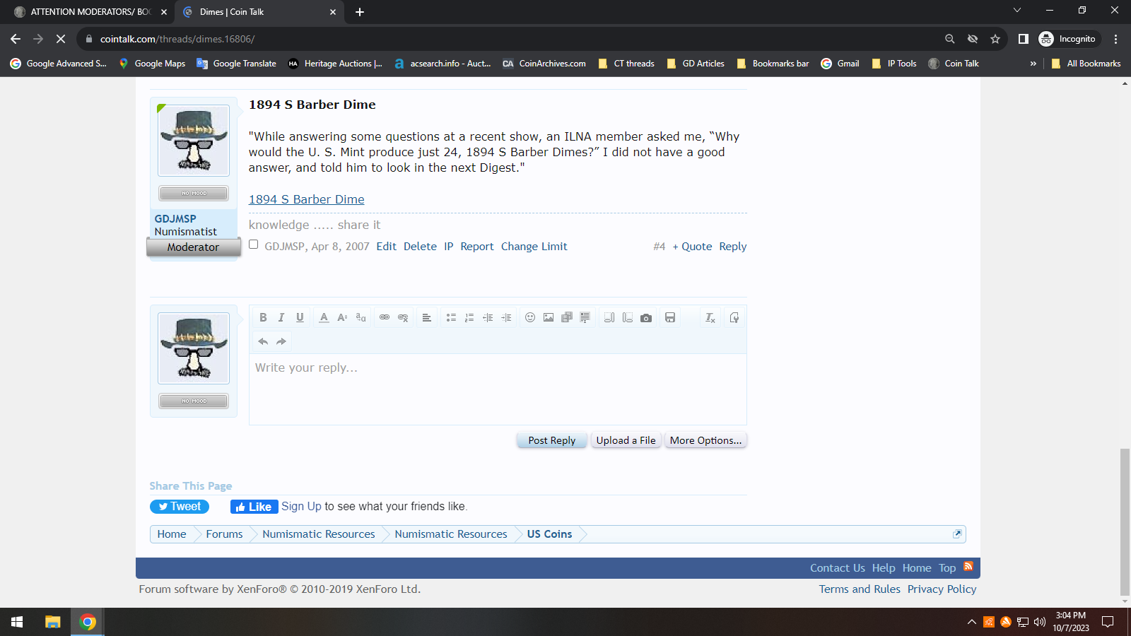Viewport: 1131px width, 636px height.
Task: Open the RSS feed icon in footer
Action: (x=968, y=566)
